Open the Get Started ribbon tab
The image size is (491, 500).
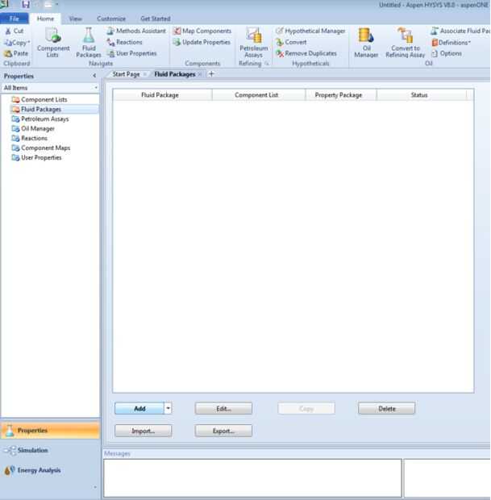(x=156, y=19)
